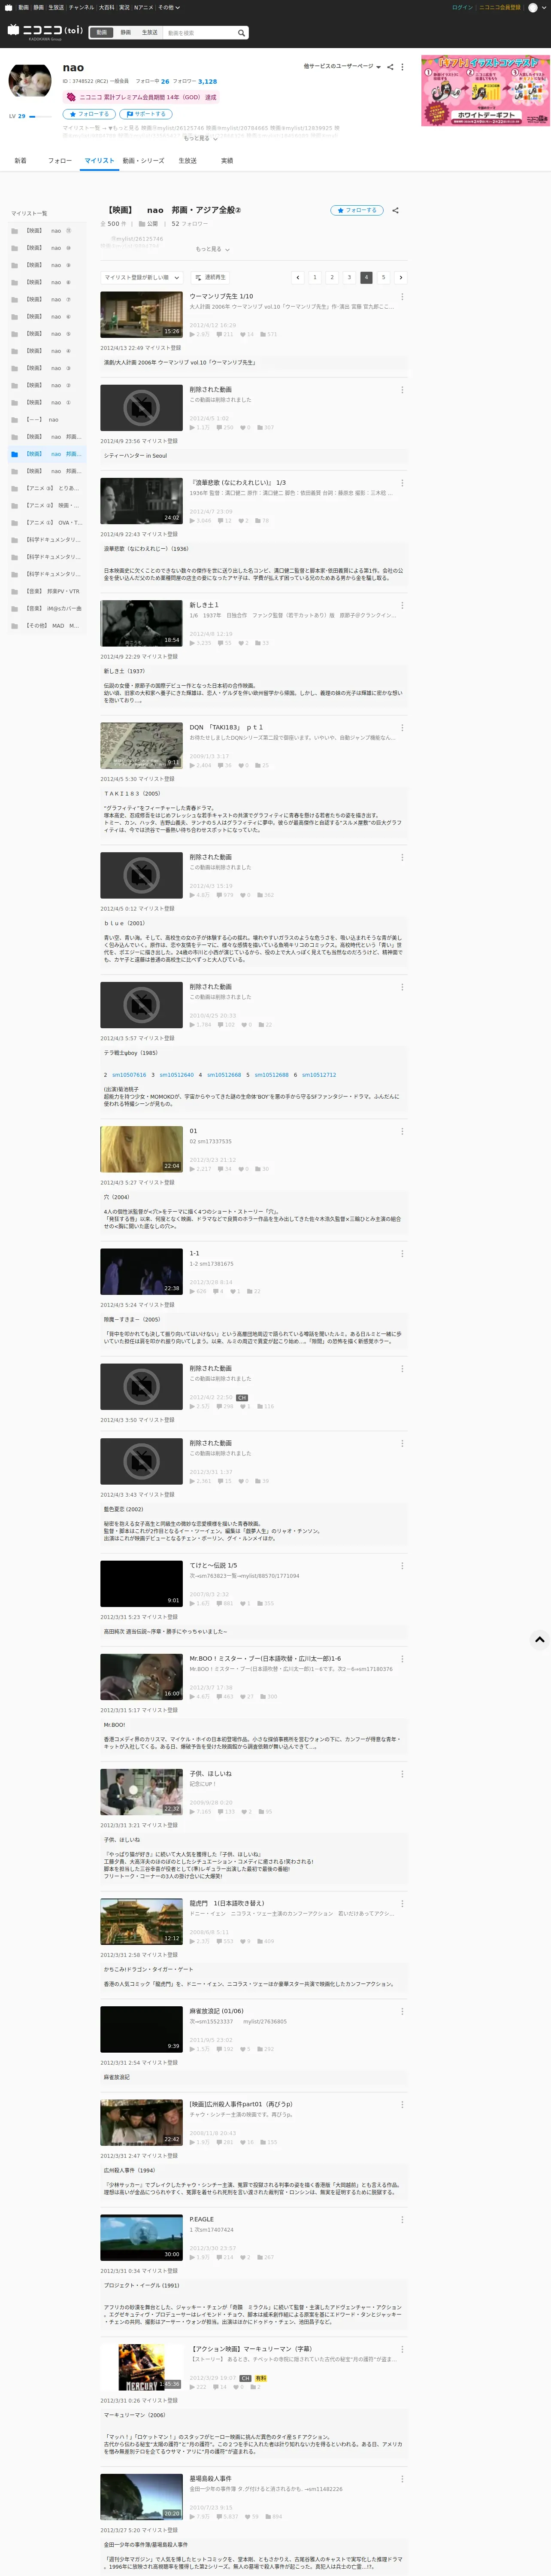
Task: Click the niconico logo in header
Action: pos(45,31)
